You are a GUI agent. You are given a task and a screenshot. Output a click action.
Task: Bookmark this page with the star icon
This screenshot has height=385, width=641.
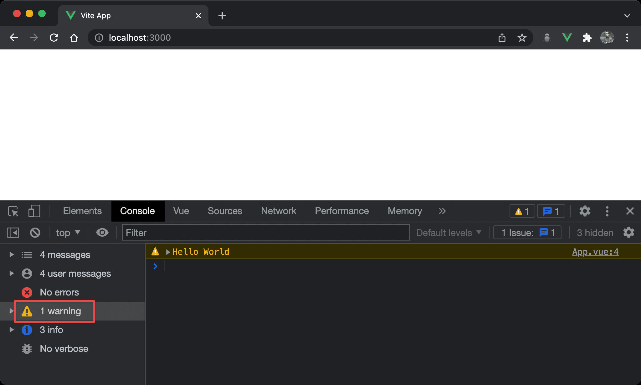coord(522,38)
